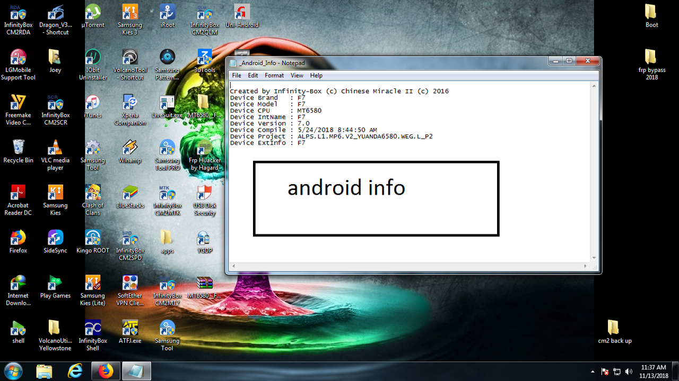
Task: Open the frp bypass 2018 folder
Action: [651, 65]
